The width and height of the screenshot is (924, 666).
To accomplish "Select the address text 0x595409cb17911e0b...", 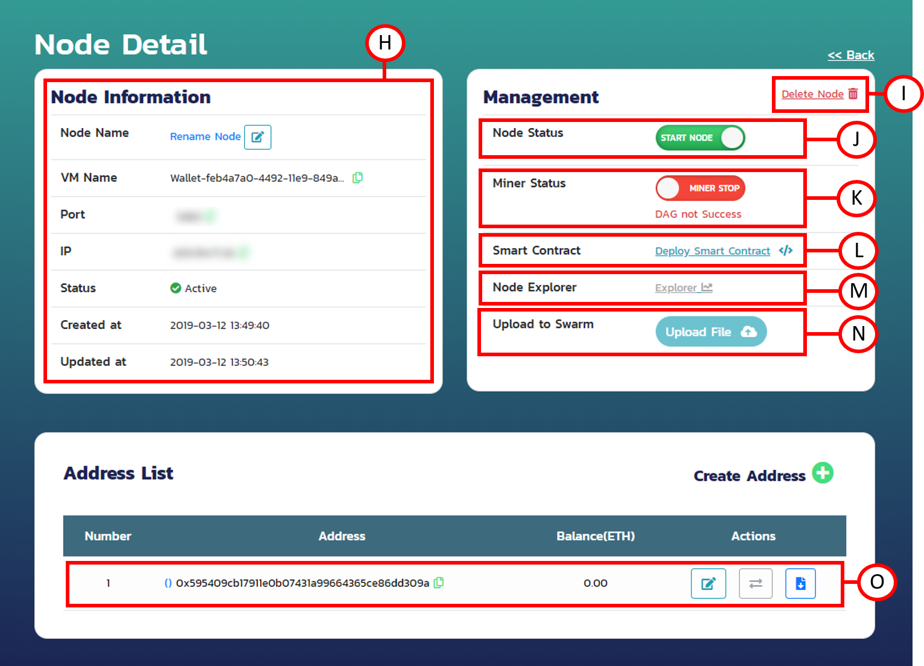I will 302,583.
